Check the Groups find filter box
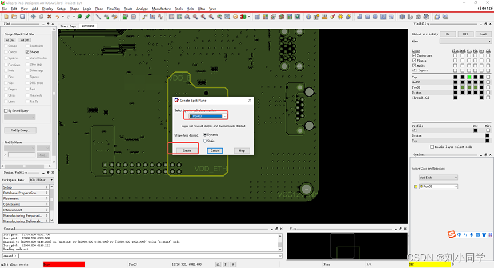 click(6, 46)
